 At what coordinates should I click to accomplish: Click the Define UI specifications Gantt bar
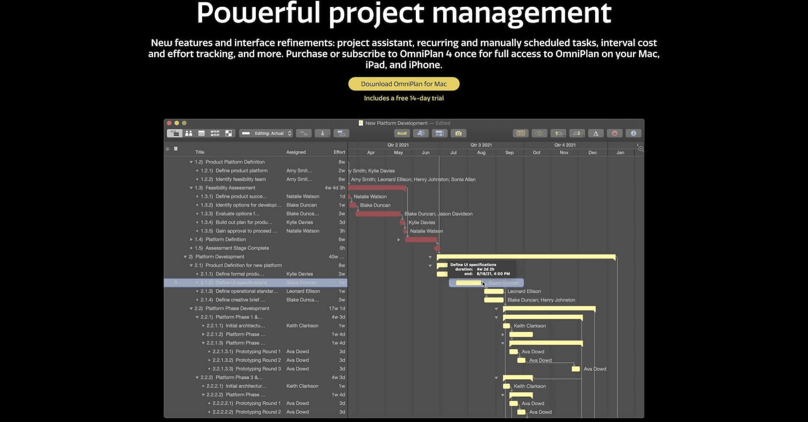(468, 283)
